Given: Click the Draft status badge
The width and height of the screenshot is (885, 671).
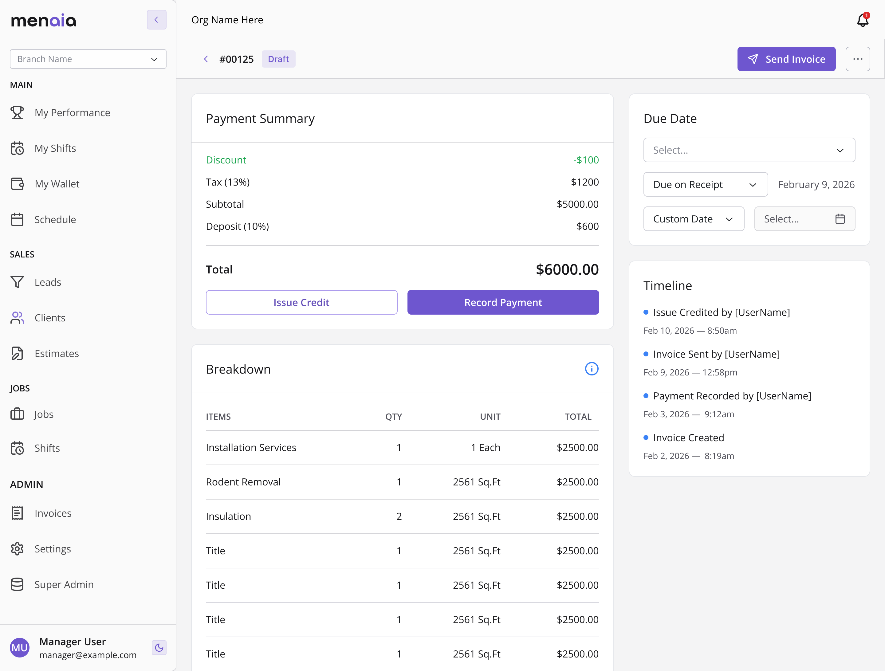Looking at the screenshot, I should click(x=278, y=59).
